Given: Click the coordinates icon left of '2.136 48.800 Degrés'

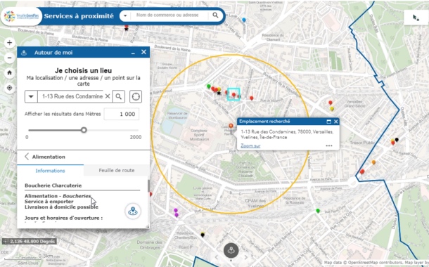Looking at the screenshot, I should click(5, 242).
